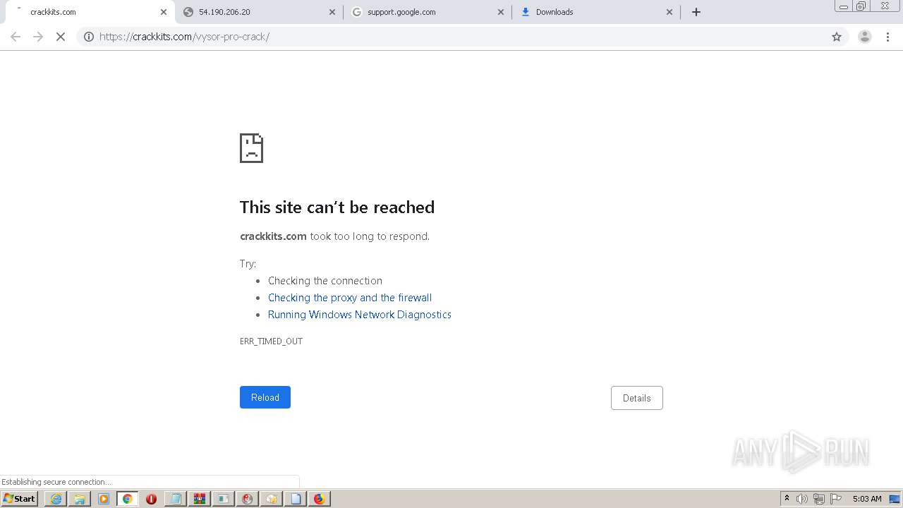The width and height of the screenshot is (903, 508).
Task: Click the ERR_TIMED_OUT error code text
Action: tap(271, 341)
